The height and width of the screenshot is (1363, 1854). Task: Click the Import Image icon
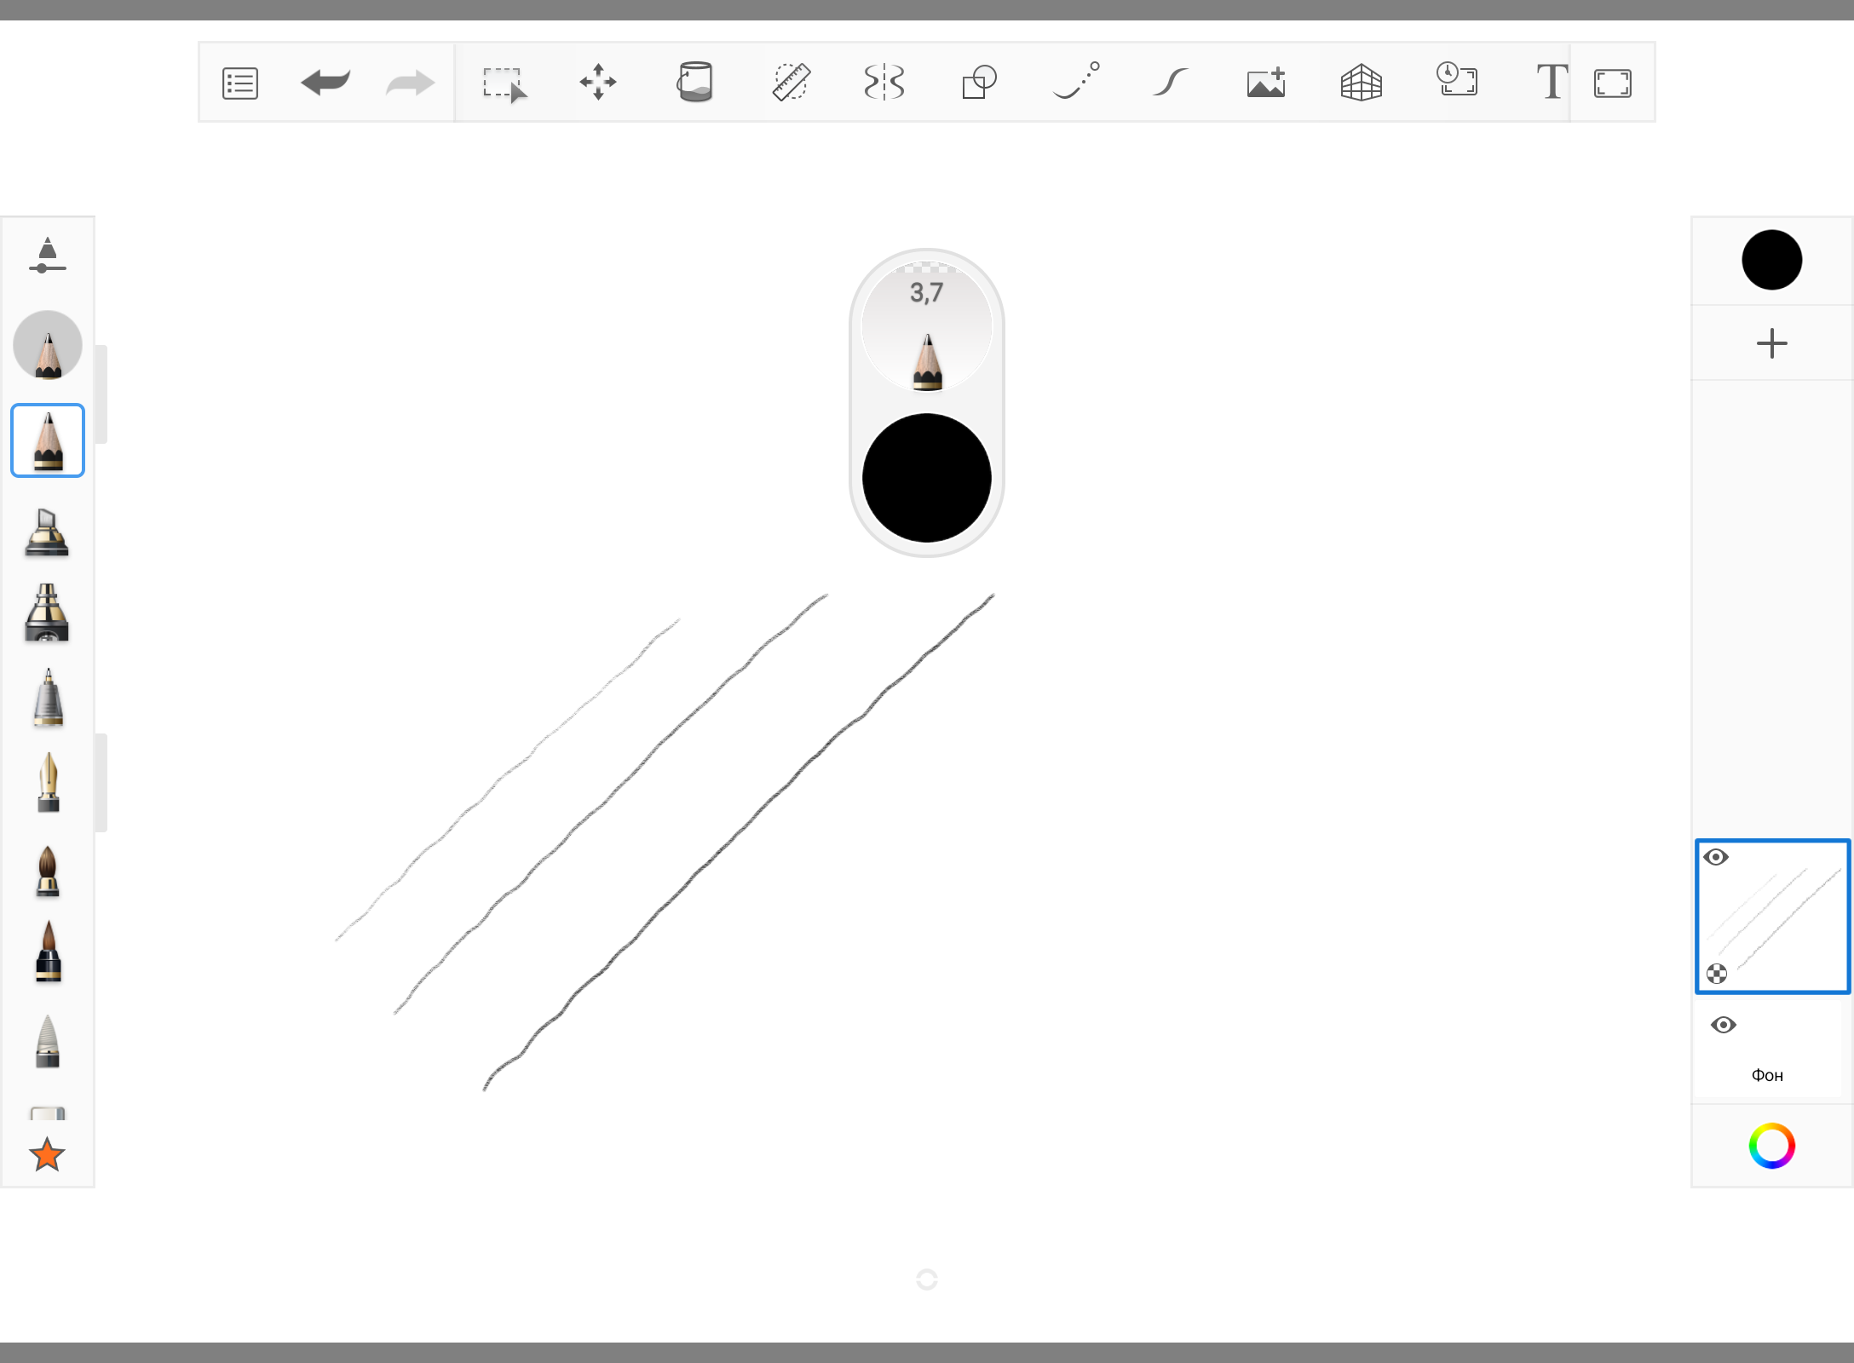(x=1266, y=83)
